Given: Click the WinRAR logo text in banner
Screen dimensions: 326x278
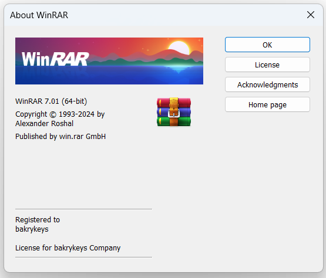Looking at the screenshot, I should point(55,59).
